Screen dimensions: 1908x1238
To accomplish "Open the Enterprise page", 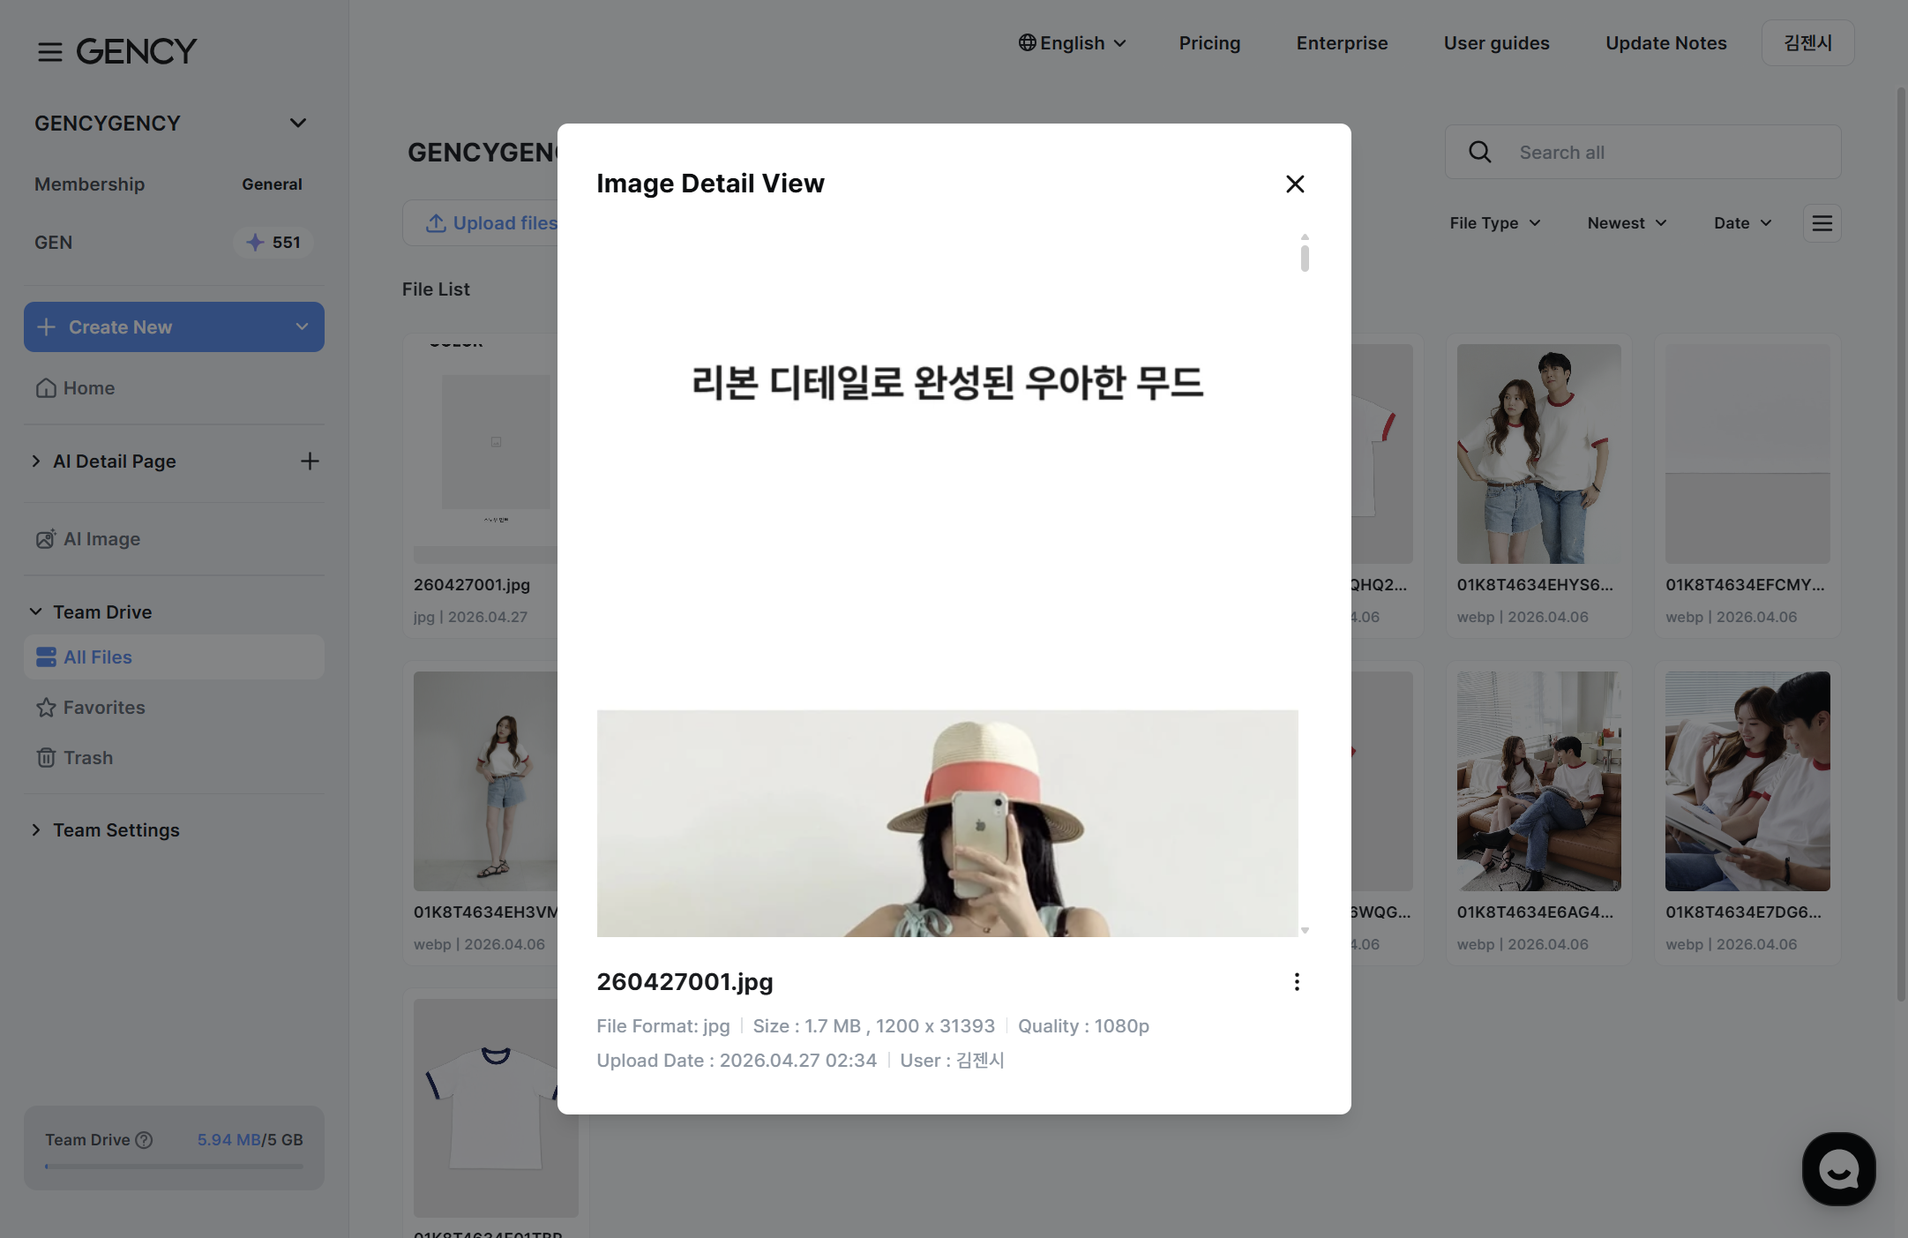I will (x=1342, y=42).
